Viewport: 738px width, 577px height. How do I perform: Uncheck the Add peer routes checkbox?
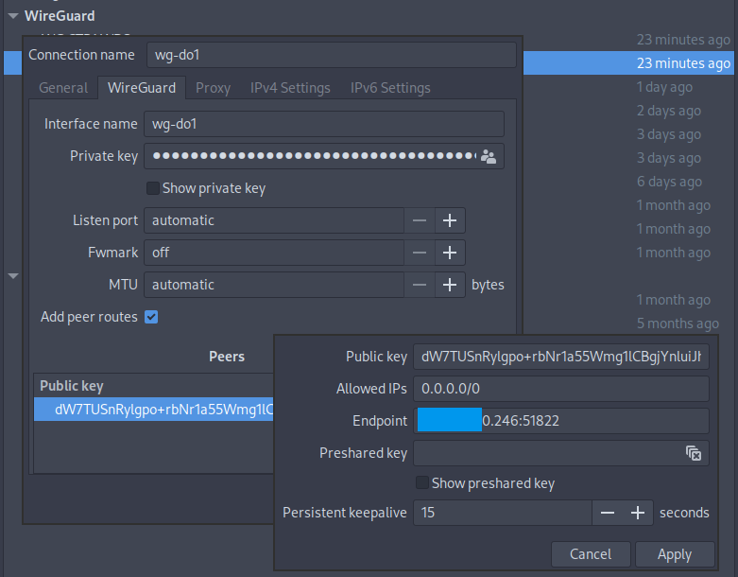(151, 317)
